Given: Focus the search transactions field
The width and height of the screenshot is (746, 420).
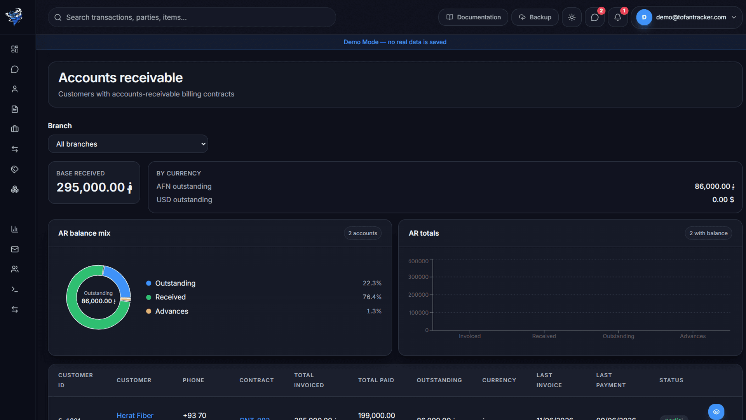Looking at the screenshot, I should (x=192, y=17).
